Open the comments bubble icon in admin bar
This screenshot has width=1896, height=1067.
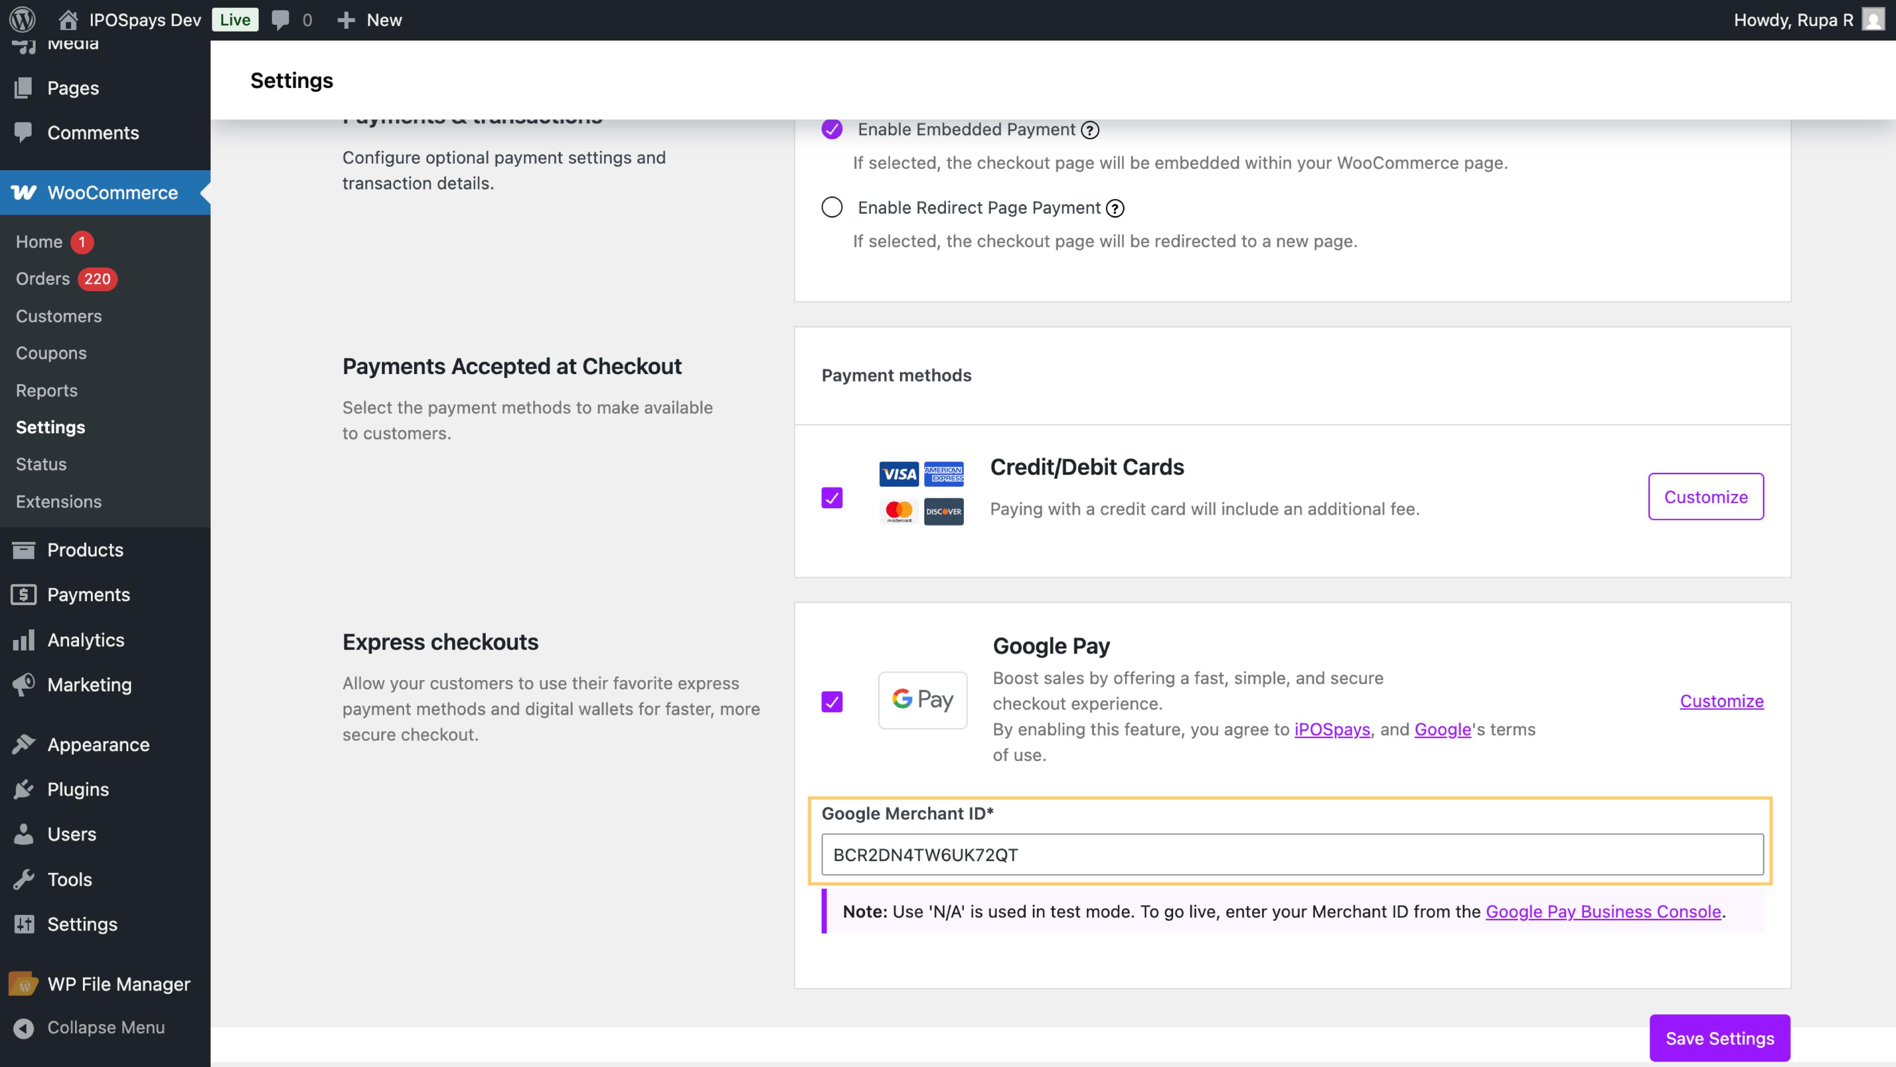coord(279,20)
